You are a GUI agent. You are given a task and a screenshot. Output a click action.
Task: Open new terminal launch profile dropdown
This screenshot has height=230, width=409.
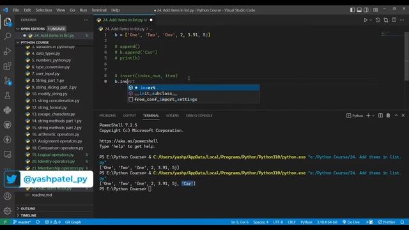click(x=373, y=116)
